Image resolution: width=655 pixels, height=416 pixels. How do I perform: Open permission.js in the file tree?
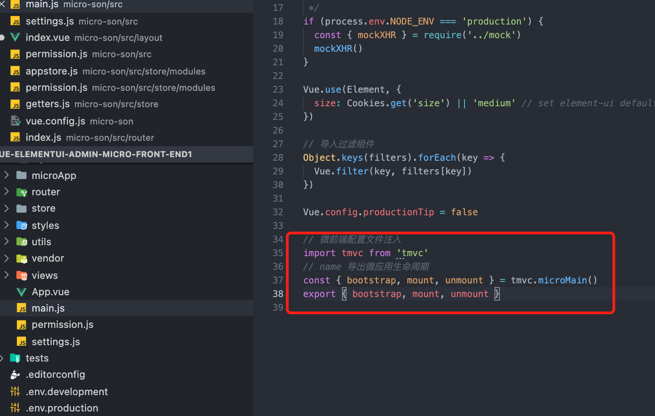click(127, 325)
